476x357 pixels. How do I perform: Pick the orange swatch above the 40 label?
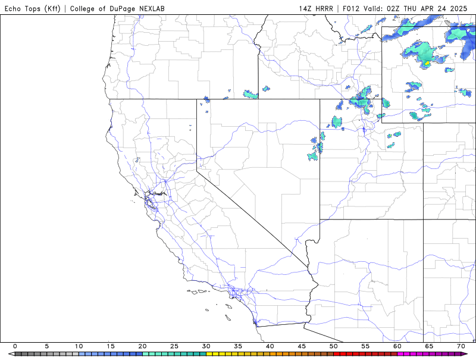point(273,354)
